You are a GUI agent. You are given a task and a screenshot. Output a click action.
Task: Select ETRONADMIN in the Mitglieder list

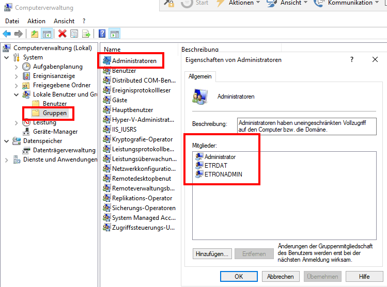223,174
